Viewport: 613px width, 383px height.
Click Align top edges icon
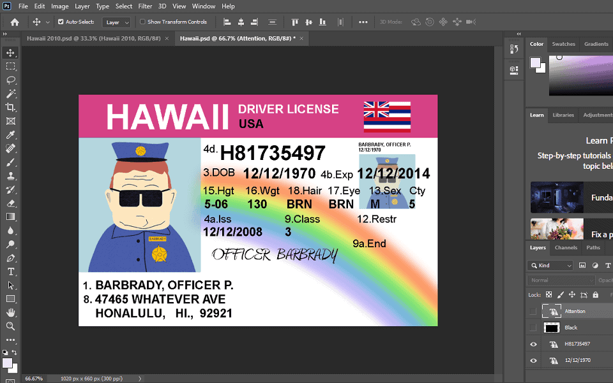click(295, 22)
